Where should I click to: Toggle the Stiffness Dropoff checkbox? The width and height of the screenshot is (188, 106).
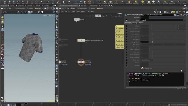click(x=127, y=32)
